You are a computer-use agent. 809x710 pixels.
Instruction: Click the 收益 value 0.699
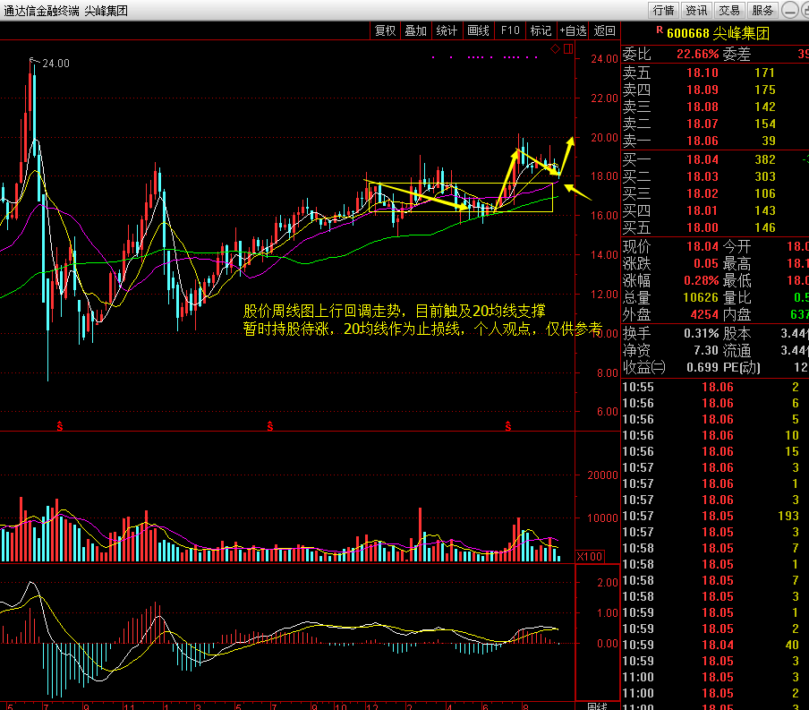coord(703,367)
